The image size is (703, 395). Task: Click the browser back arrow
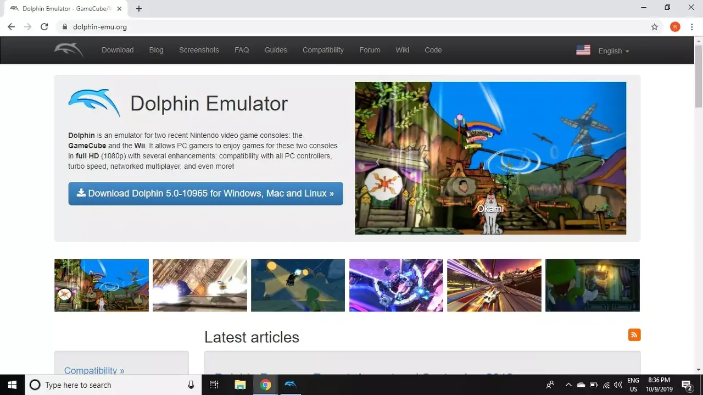[11, 26]
